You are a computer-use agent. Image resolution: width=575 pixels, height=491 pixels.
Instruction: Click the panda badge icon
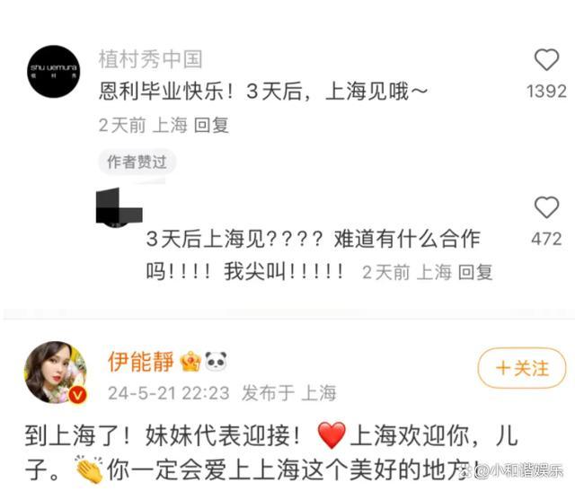216,362
